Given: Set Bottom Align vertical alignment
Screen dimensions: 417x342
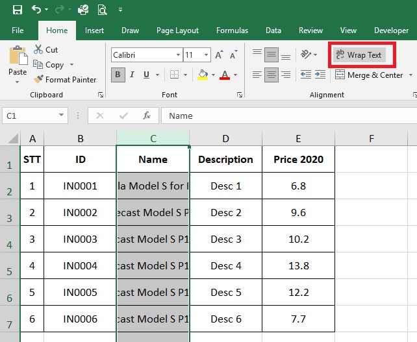Looking at the screenshot, I should point(286,56).
